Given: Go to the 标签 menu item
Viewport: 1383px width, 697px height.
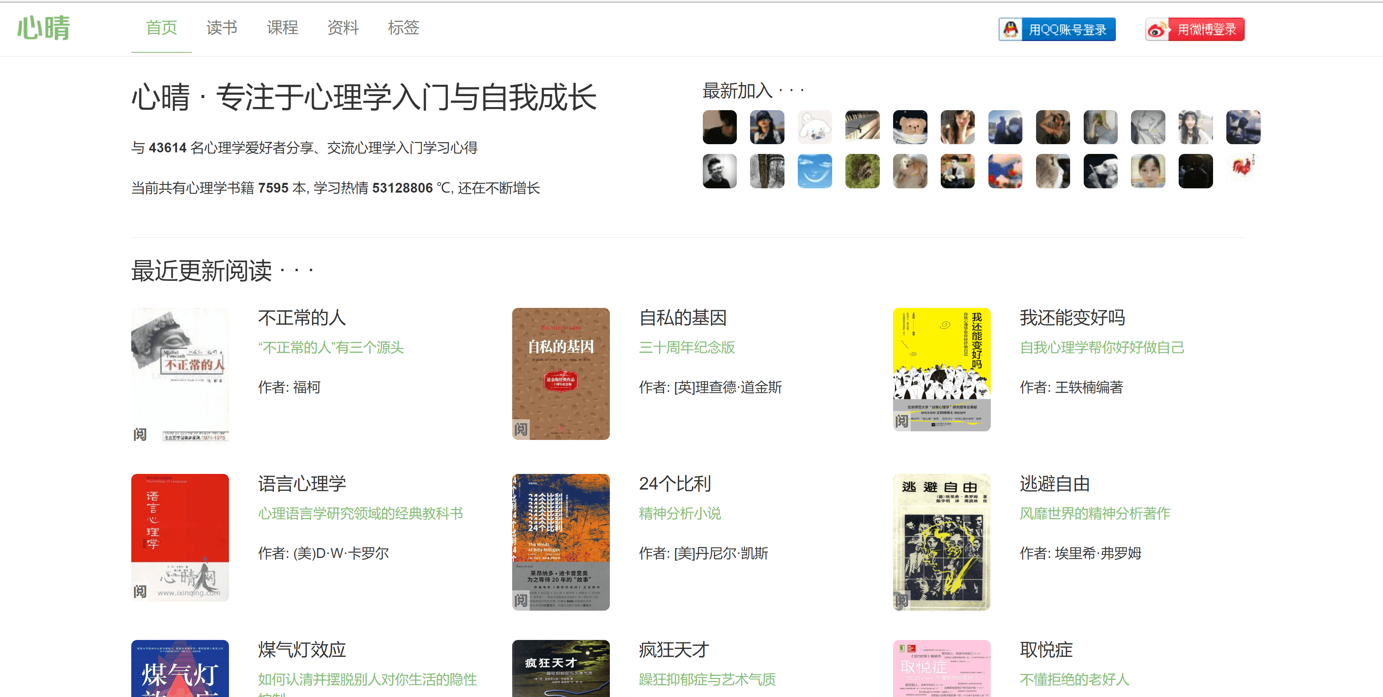Looking at the screenshot, I should [403, 28].
